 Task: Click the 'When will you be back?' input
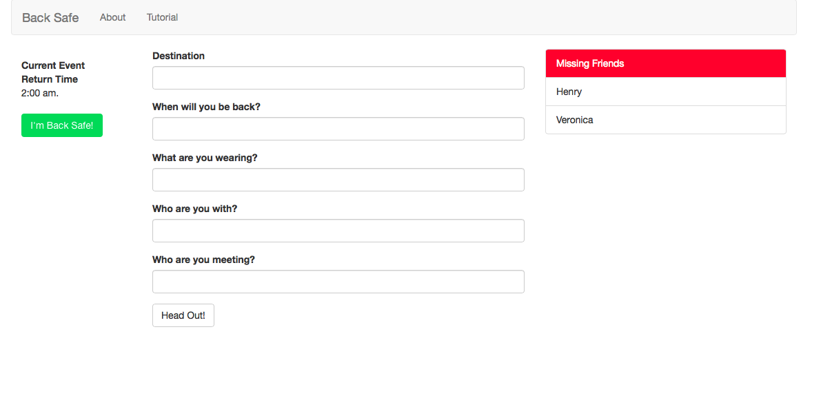338,129
